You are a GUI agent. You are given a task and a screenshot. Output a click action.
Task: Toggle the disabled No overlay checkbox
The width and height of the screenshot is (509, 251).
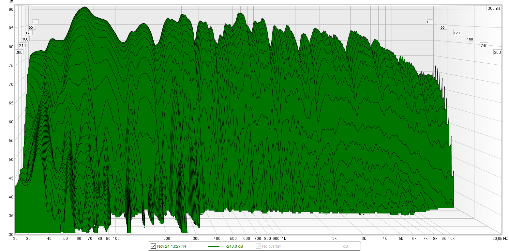[x=258, y=246]
